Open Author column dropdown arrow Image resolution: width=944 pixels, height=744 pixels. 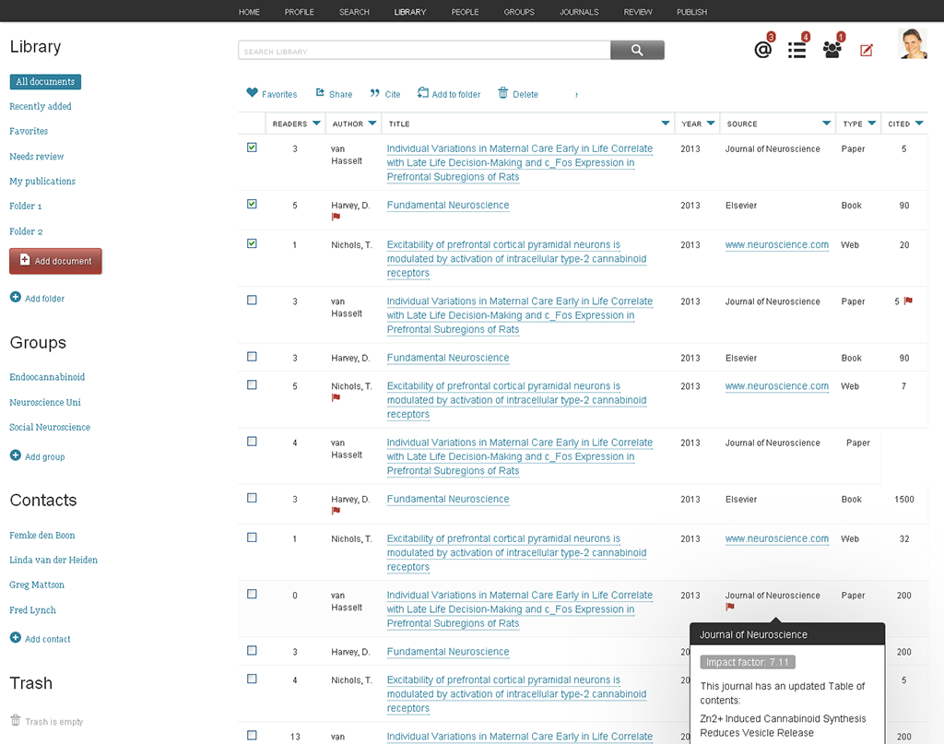(372, 124)
